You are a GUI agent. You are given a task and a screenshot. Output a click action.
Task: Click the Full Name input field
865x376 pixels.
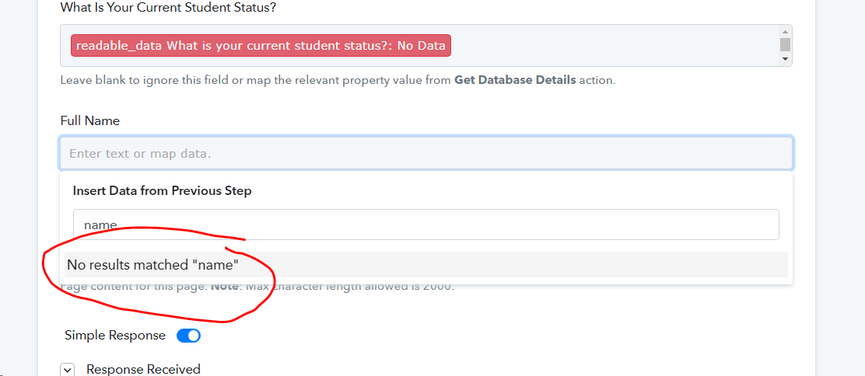point(425,153)
